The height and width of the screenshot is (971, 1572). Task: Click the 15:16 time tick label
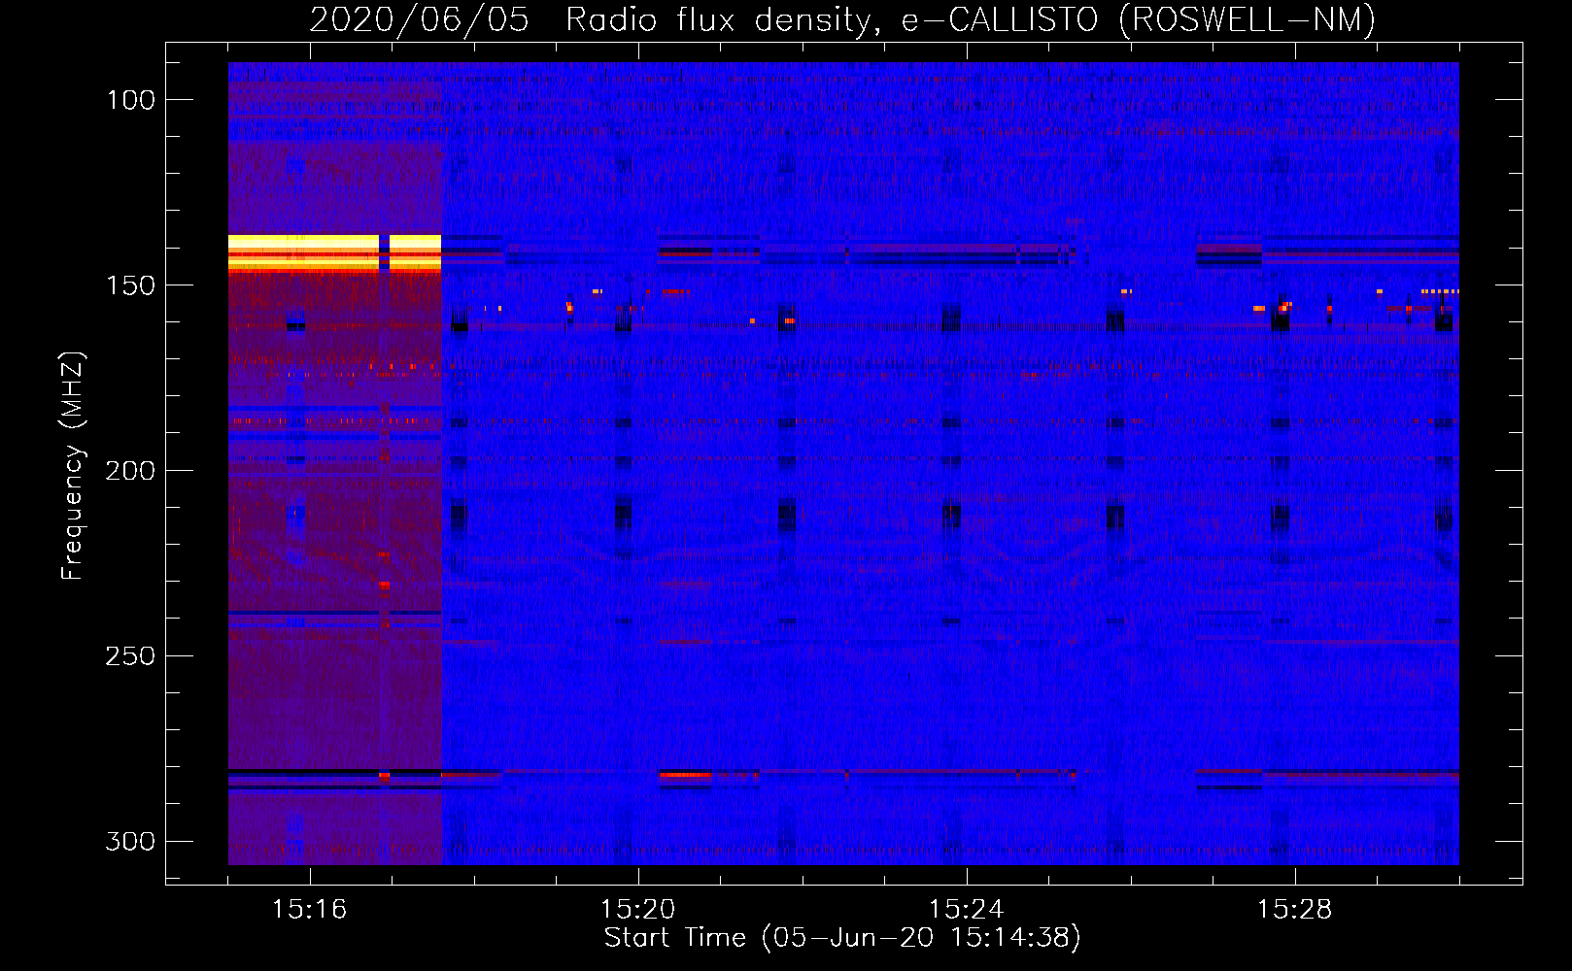click(x=310, y=910)
